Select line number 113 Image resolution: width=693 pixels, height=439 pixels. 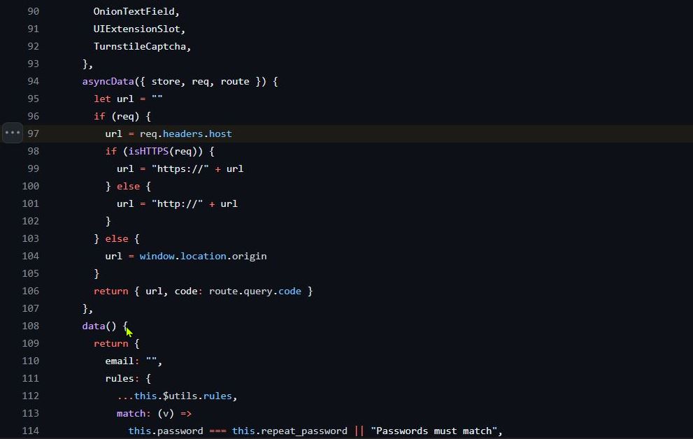coord(31,413)
